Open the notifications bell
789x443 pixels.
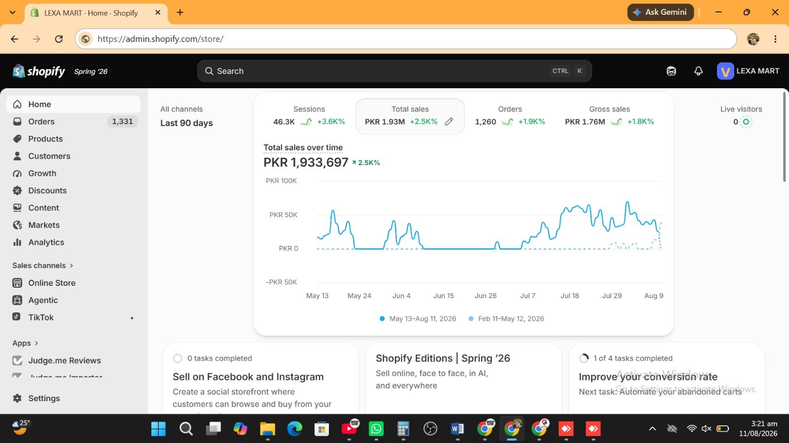(698, 71)
